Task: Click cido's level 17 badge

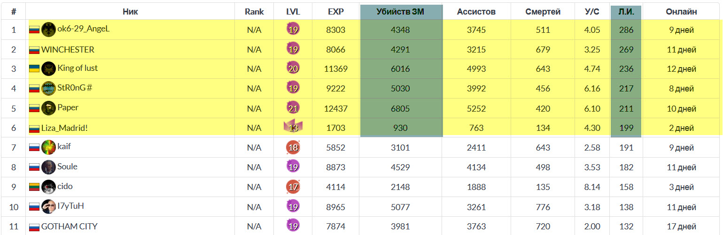Action: 293,187
